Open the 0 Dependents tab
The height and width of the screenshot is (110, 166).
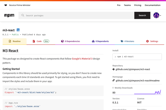(x=100, y=41)
